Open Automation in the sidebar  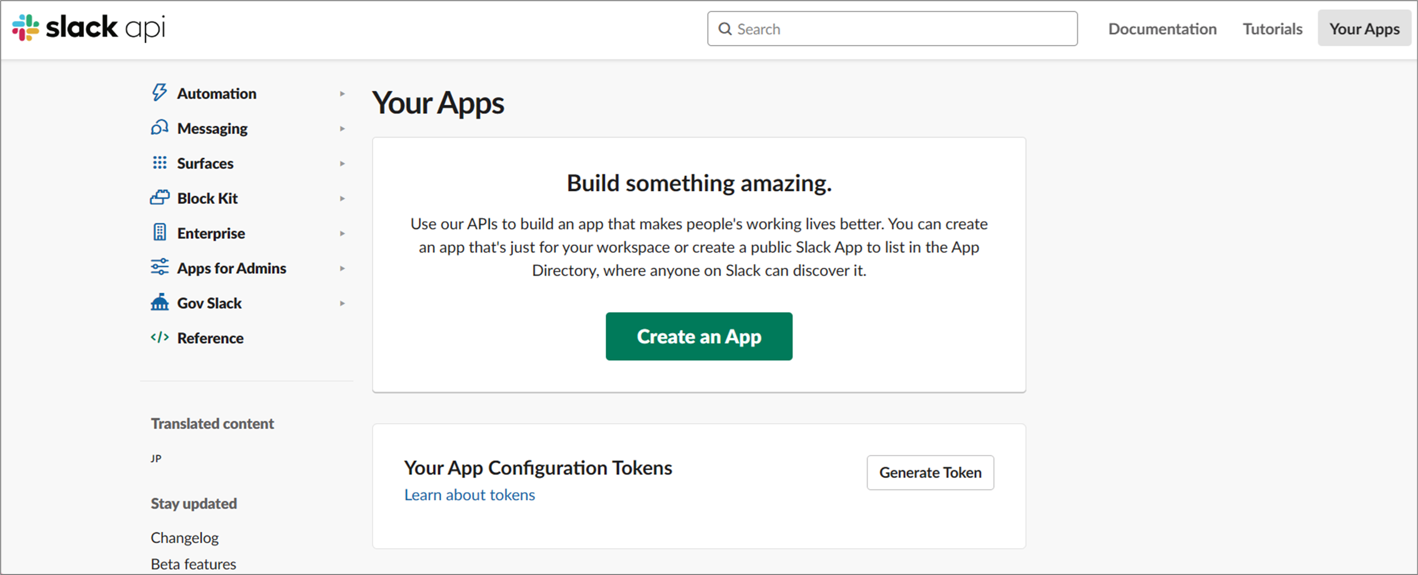[216, 93]
